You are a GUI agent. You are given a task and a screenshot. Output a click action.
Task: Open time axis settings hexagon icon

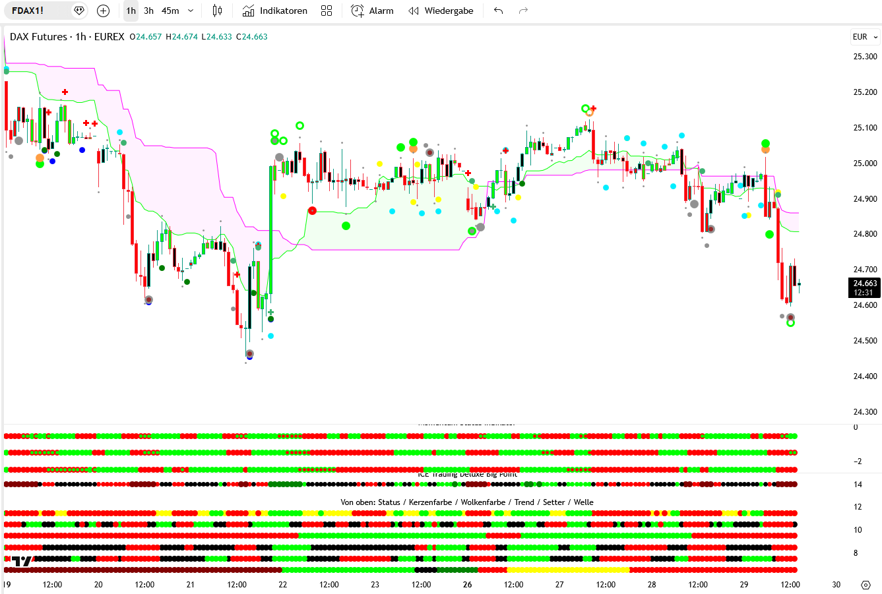tap(866, 585)
